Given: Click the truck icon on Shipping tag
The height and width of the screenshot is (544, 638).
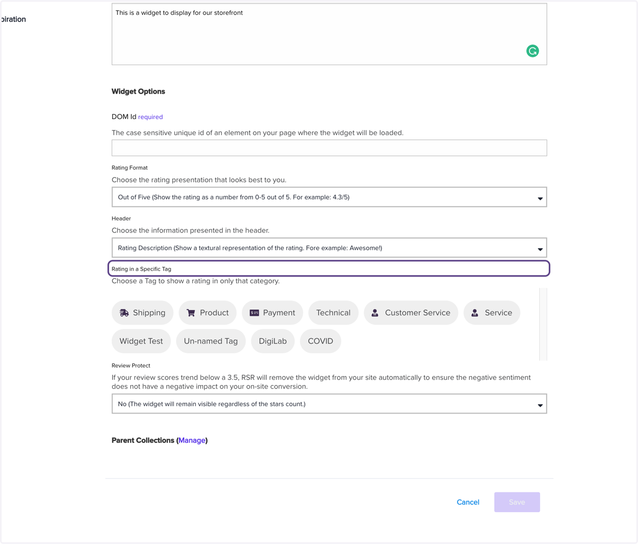Looking at the screenshot, I should click(124, 313).
